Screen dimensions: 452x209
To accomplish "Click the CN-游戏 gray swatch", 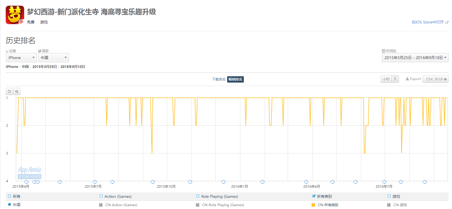I will tap(389, 205).
